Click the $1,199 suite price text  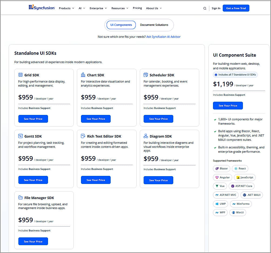(x=223, y=84)
